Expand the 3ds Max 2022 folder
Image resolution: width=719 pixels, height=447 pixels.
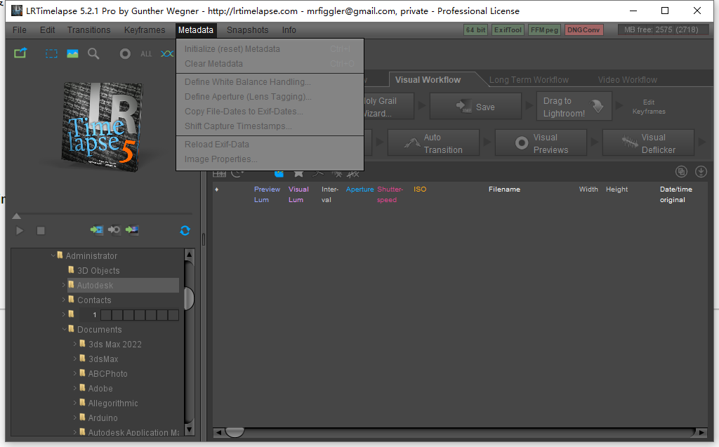click(x=74, y=344)
